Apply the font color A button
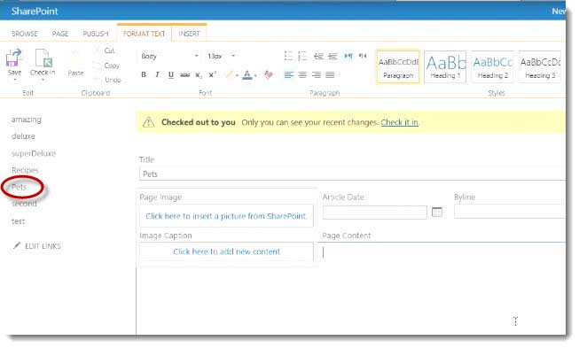This screenshot has width=579, height=348. click(x=247, y=75)
